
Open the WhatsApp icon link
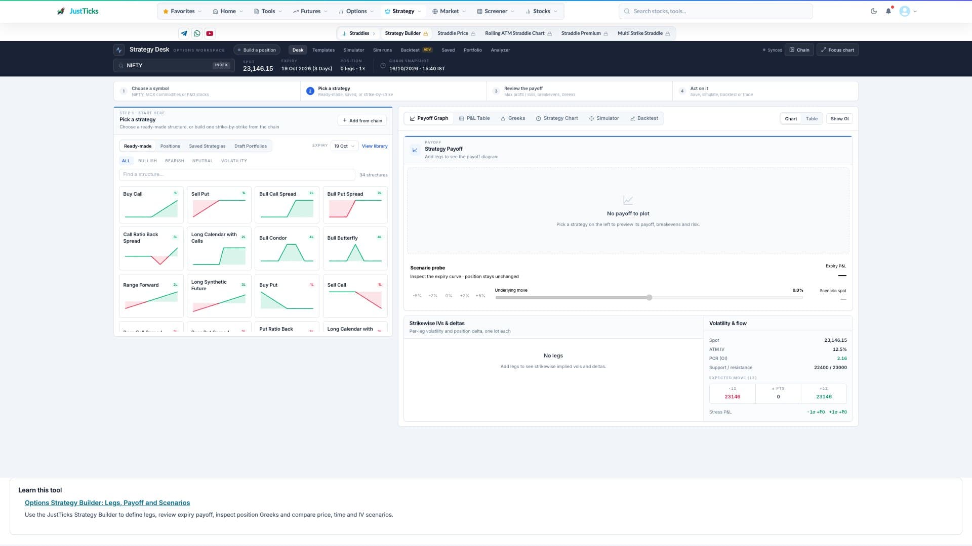[x=197, y=33]
